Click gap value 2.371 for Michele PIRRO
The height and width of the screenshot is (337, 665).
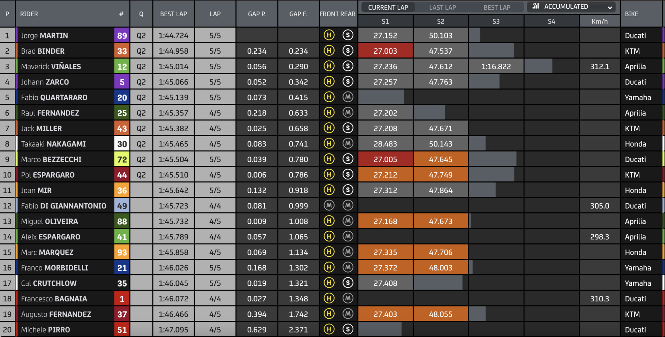(298, 330)
